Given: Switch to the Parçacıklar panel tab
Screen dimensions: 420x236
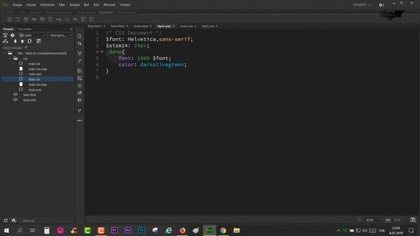Looking at the screenshot, I should [25, 29].
